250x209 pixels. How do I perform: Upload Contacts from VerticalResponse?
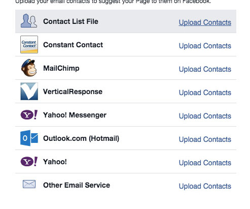205,93
